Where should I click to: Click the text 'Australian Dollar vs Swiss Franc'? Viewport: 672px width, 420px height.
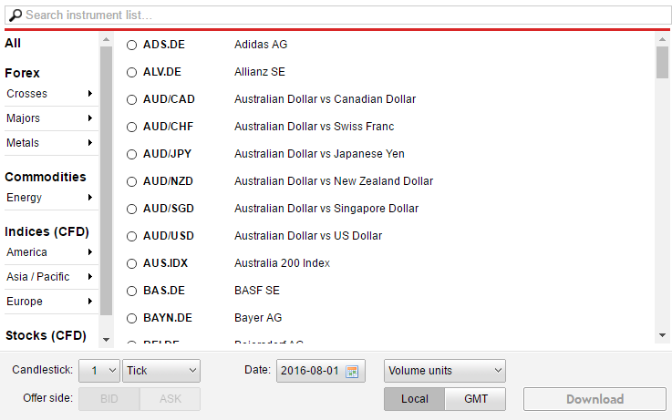click(x=315, y=127)
